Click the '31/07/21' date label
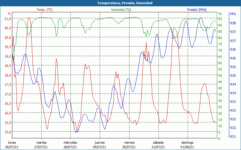The image size is (241, 150). (x=158, y=147)
